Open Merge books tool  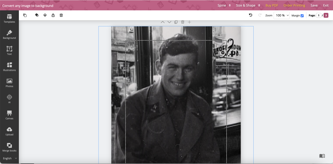(x=9, y=147)
